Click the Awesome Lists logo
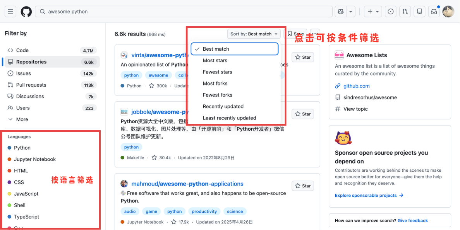The image size is (460, 230). pos(339,55)
